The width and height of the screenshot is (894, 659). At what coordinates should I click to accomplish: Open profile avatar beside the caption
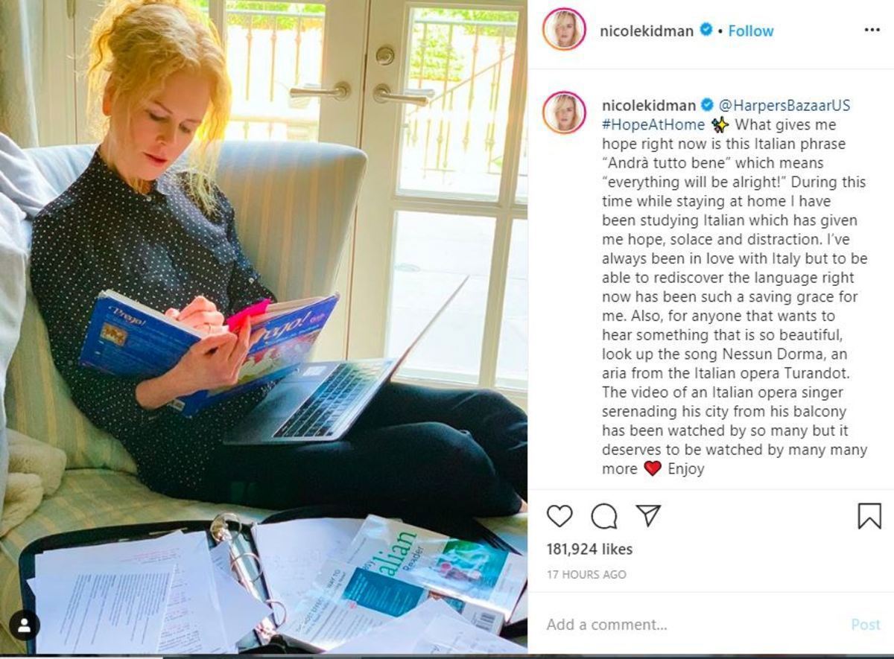coord(564,112)
